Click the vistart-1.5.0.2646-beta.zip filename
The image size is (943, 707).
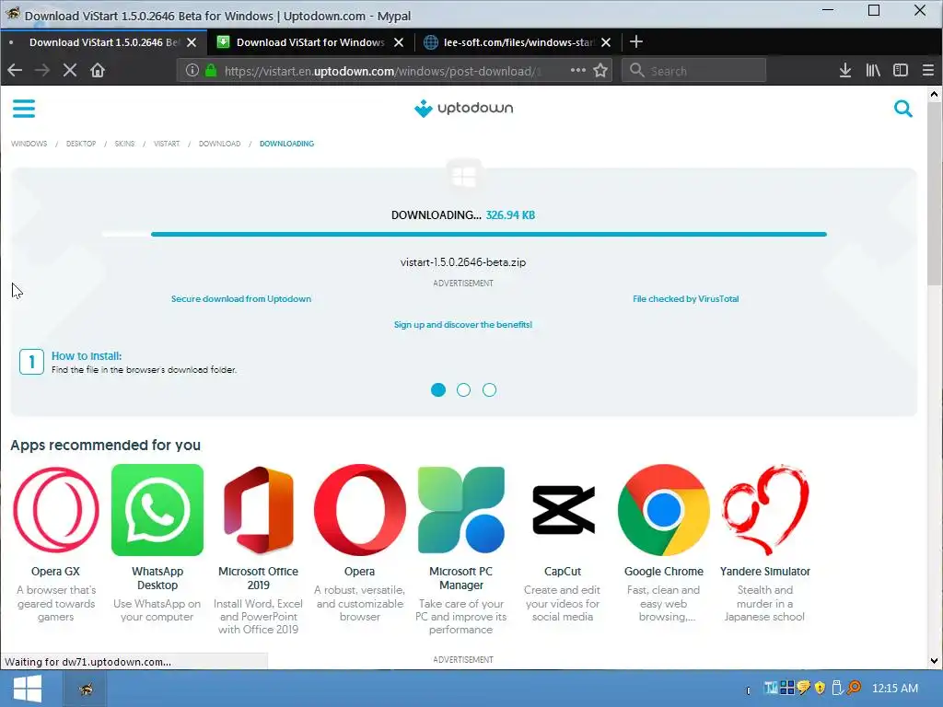pos(463,262)
